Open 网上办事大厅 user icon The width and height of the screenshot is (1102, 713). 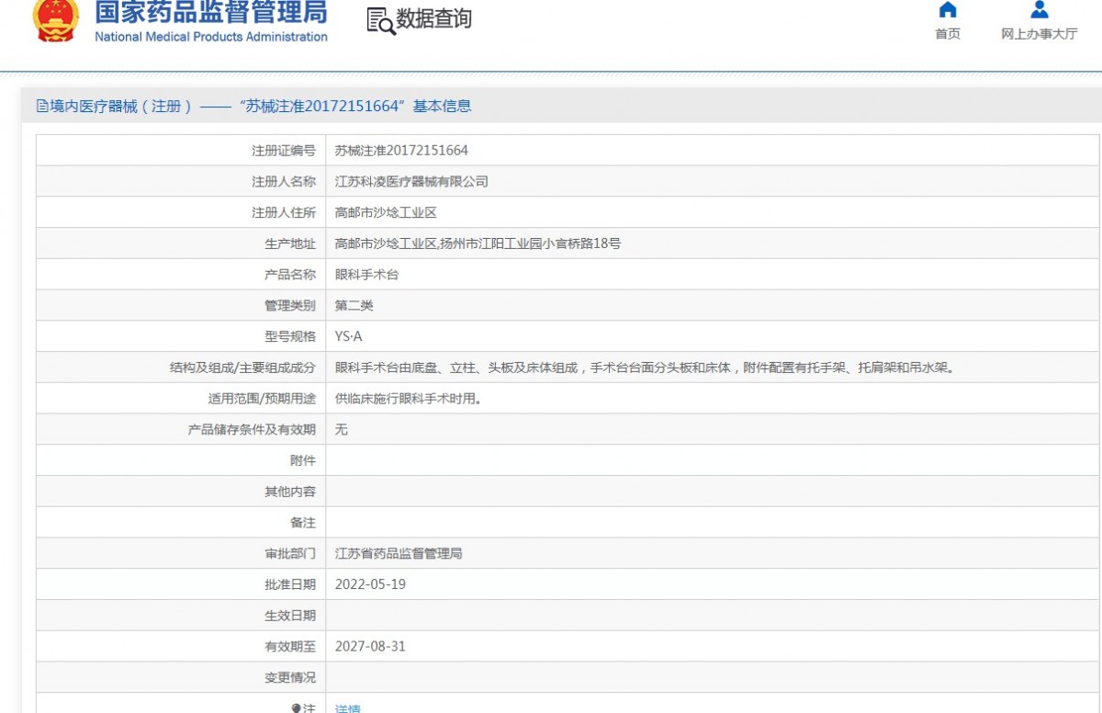(x=1040, y=10)
